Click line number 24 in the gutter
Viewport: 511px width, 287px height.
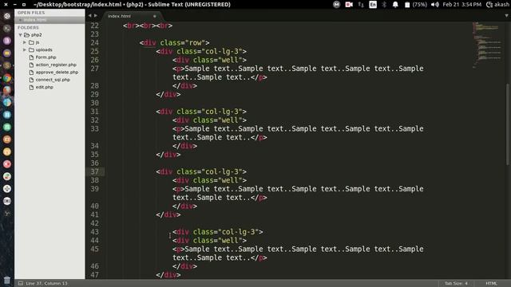(94, 43)
